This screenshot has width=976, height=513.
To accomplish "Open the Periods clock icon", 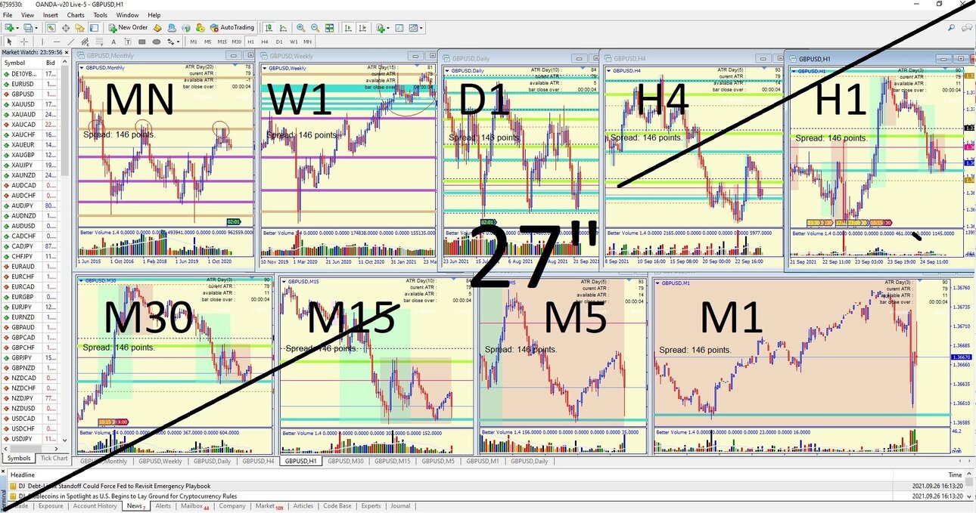I will tap(399, 27).
